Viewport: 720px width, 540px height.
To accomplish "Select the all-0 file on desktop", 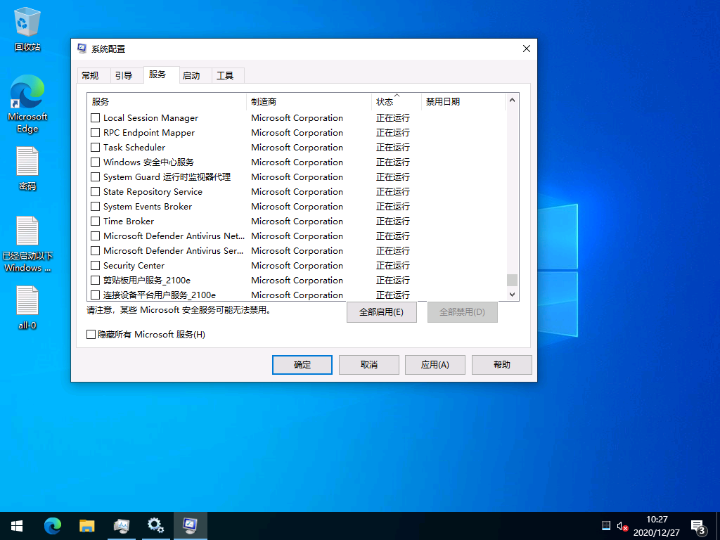I will (x=27, y=308).
